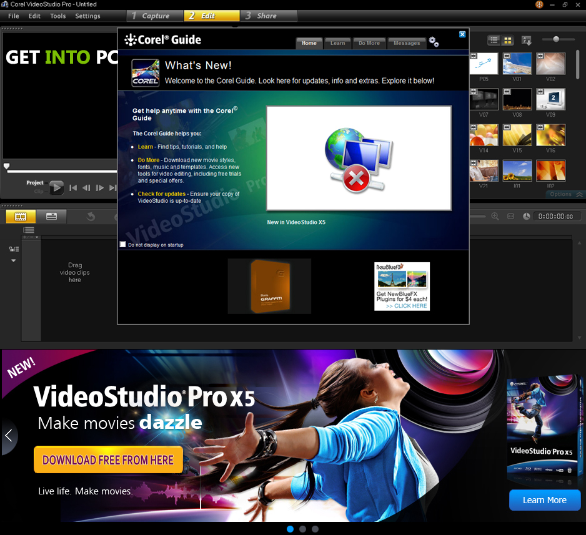Switch to Timeline view
This screenshot has width=586, height=535.
52,216
